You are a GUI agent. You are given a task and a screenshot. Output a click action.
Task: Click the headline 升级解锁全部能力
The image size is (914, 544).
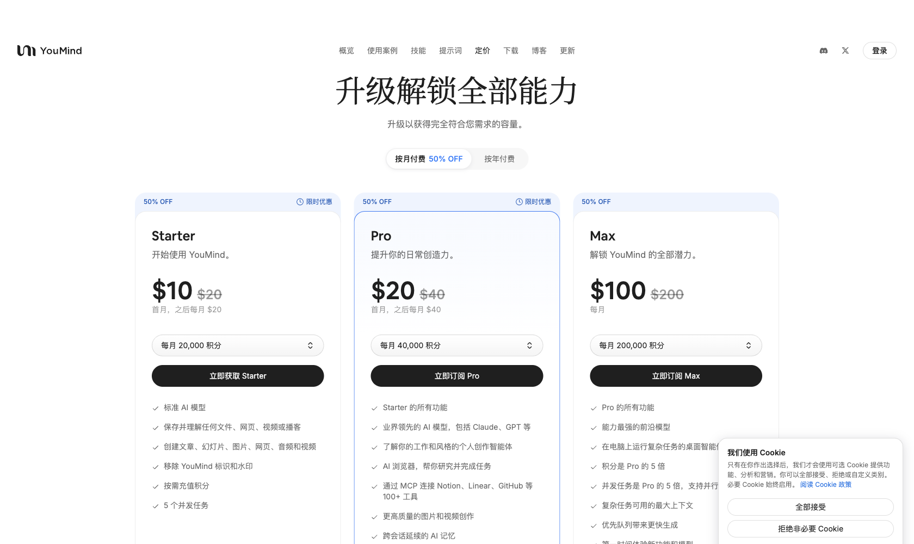pos(456,90)
